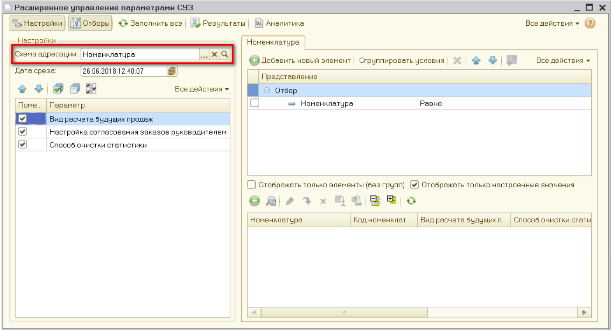Click the refresh icon in lower toolbar
611x330 pixels.
(x=411, y=201)
